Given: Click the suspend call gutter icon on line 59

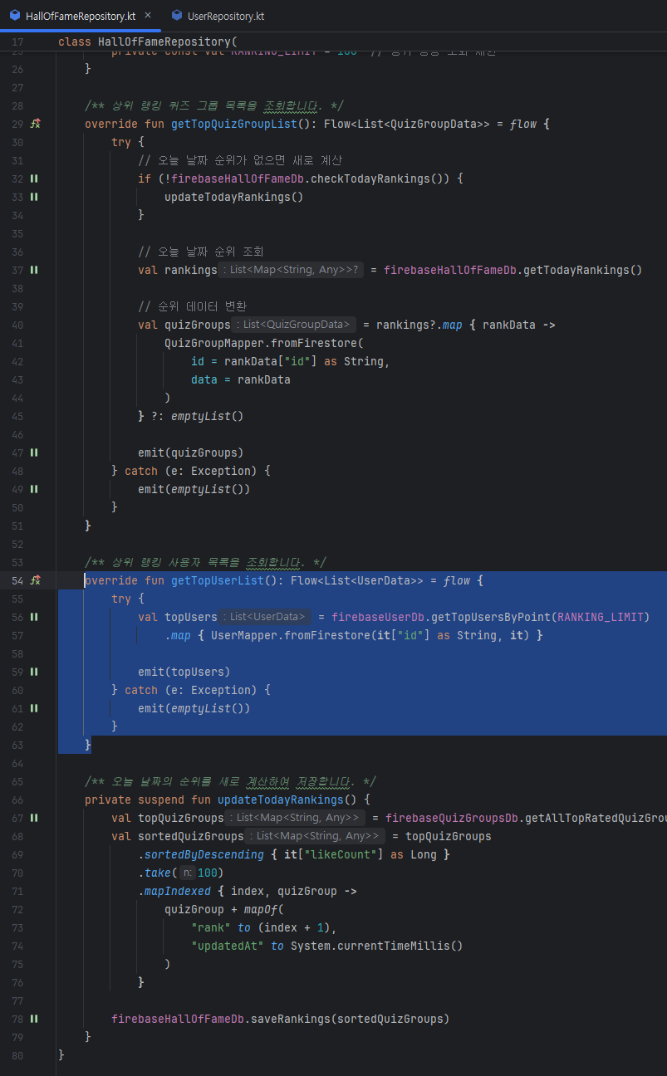Looking at the screenshot, I should [x=34, y=672].
